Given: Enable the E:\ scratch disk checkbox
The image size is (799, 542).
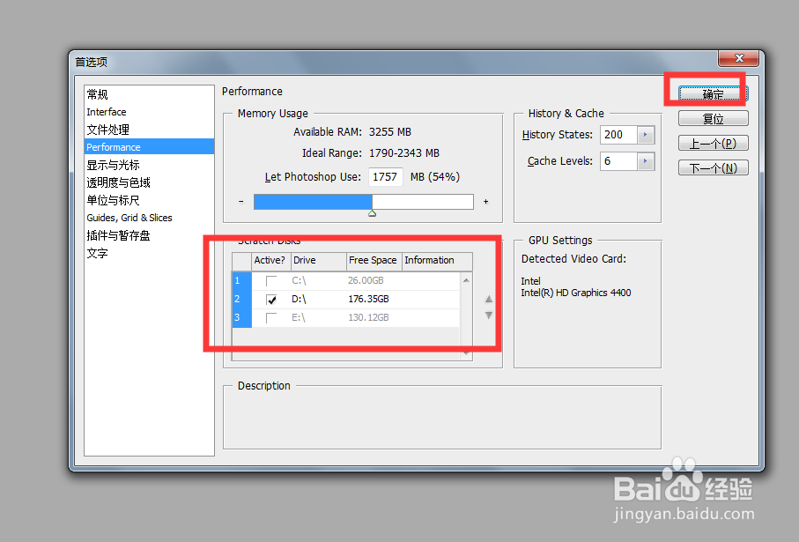Looking at the screenshot, I should 271,317.
